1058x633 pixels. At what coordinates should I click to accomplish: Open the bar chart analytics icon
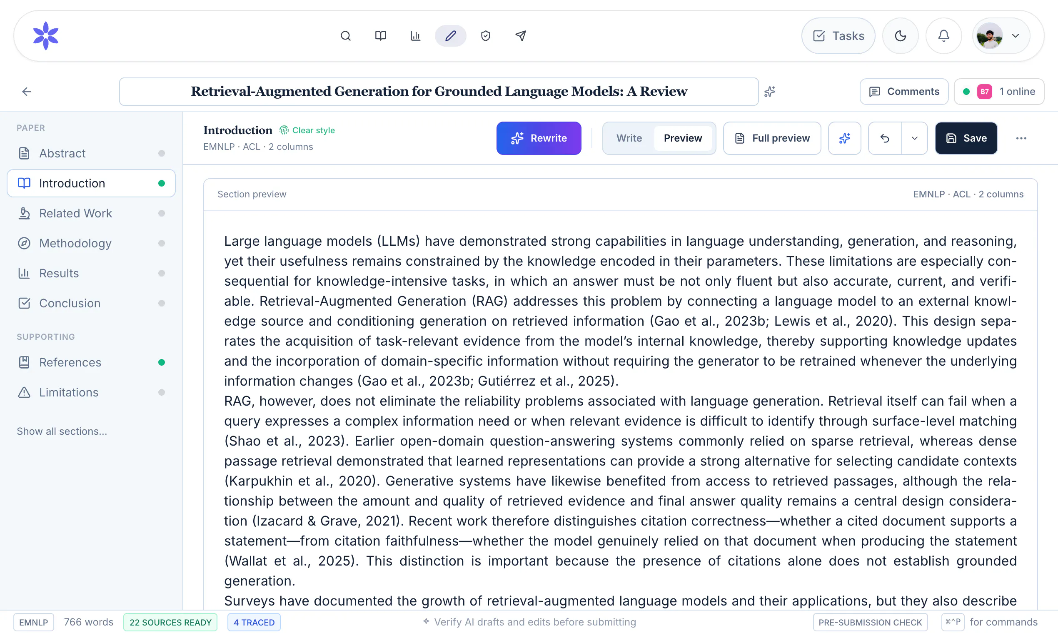point(416,36)
